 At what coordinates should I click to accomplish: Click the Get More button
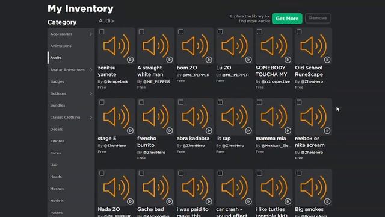pos(287,19)
